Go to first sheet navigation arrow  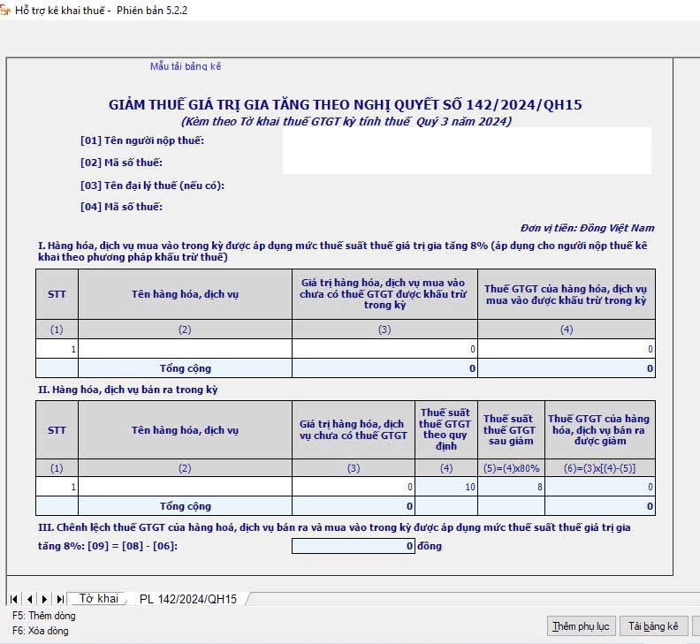point(13,599)
